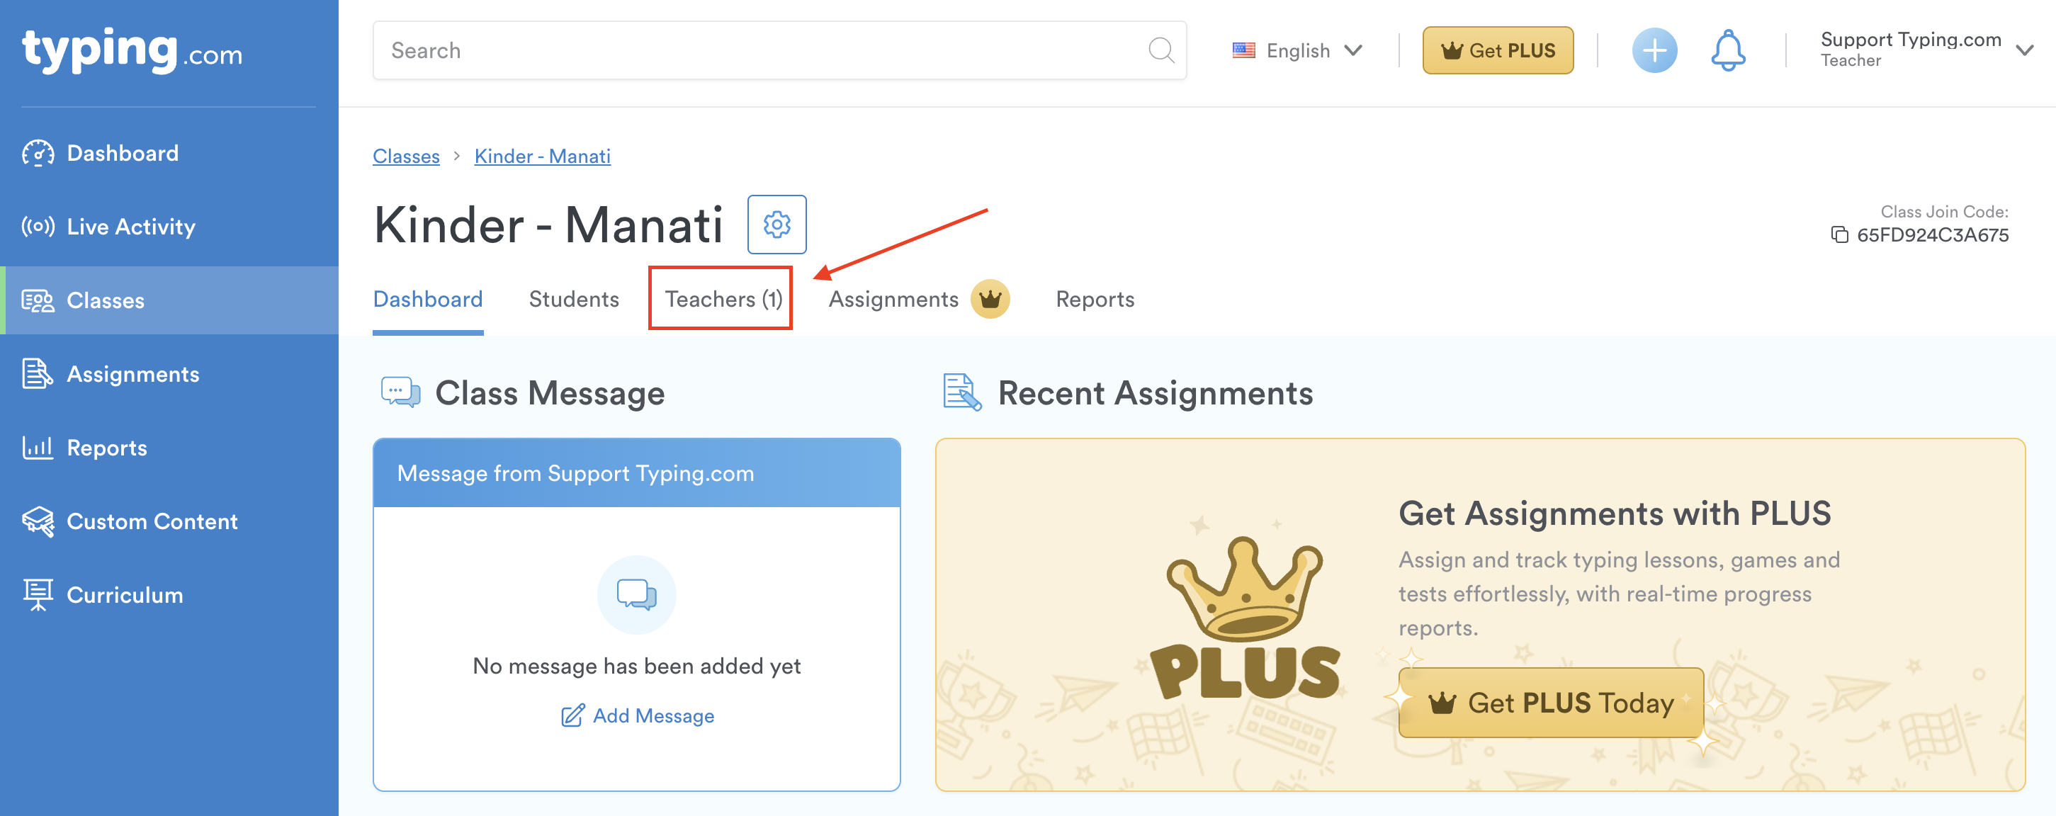Open Support Typing.com account menu
The width and height of the screenshot is (2056, 816).
pos(1925,50)
